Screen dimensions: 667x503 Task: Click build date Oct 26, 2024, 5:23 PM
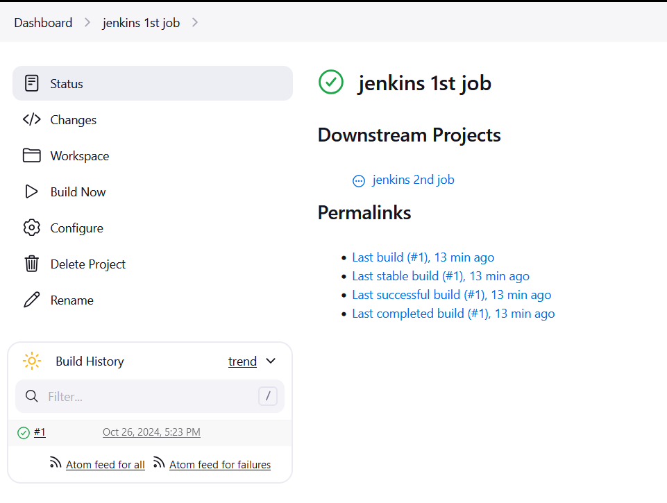coord(151,432)
